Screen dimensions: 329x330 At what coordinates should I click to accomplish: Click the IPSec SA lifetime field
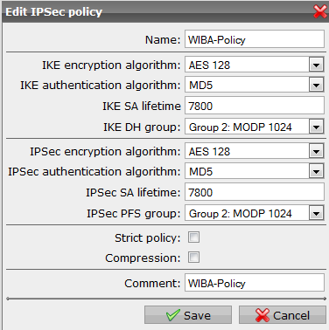255,192
